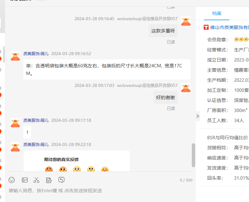Click the 好的谢谢 message bubble

(165, 97)
